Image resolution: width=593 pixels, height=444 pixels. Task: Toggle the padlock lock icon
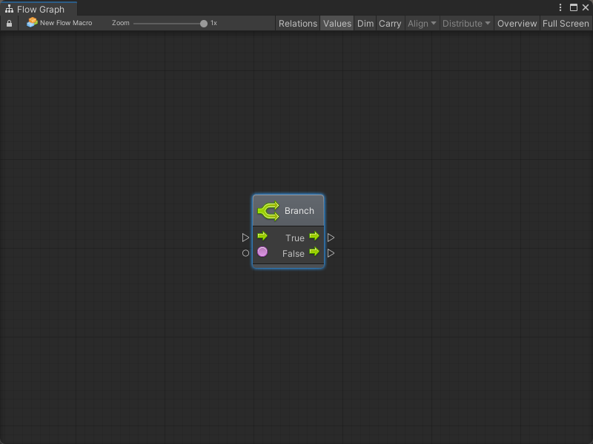tap(9, 24)
